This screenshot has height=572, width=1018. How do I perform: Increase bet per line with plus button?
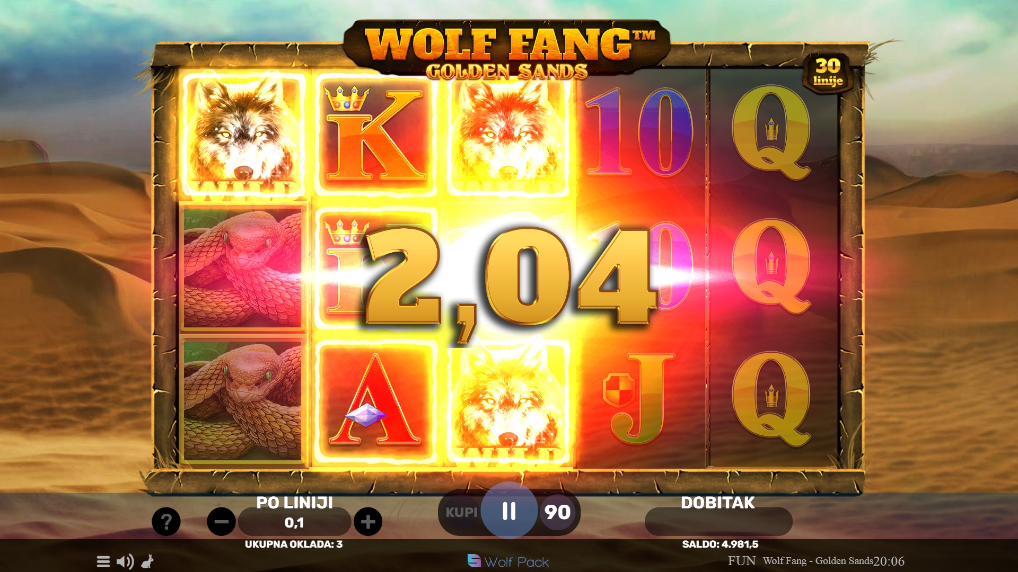coord(368,522)
